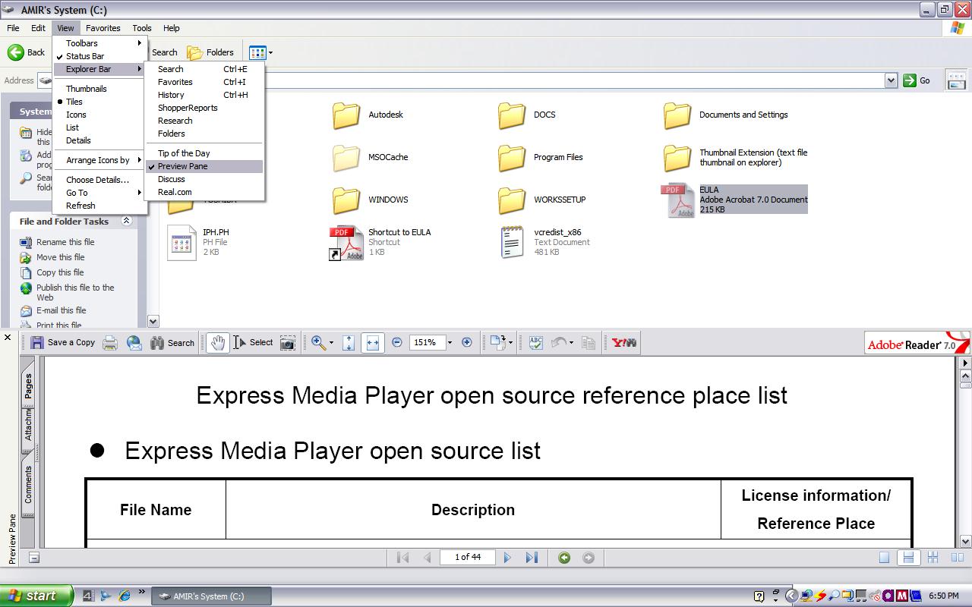Select the Hand tool in Adobe Reader

coord(218,343)
